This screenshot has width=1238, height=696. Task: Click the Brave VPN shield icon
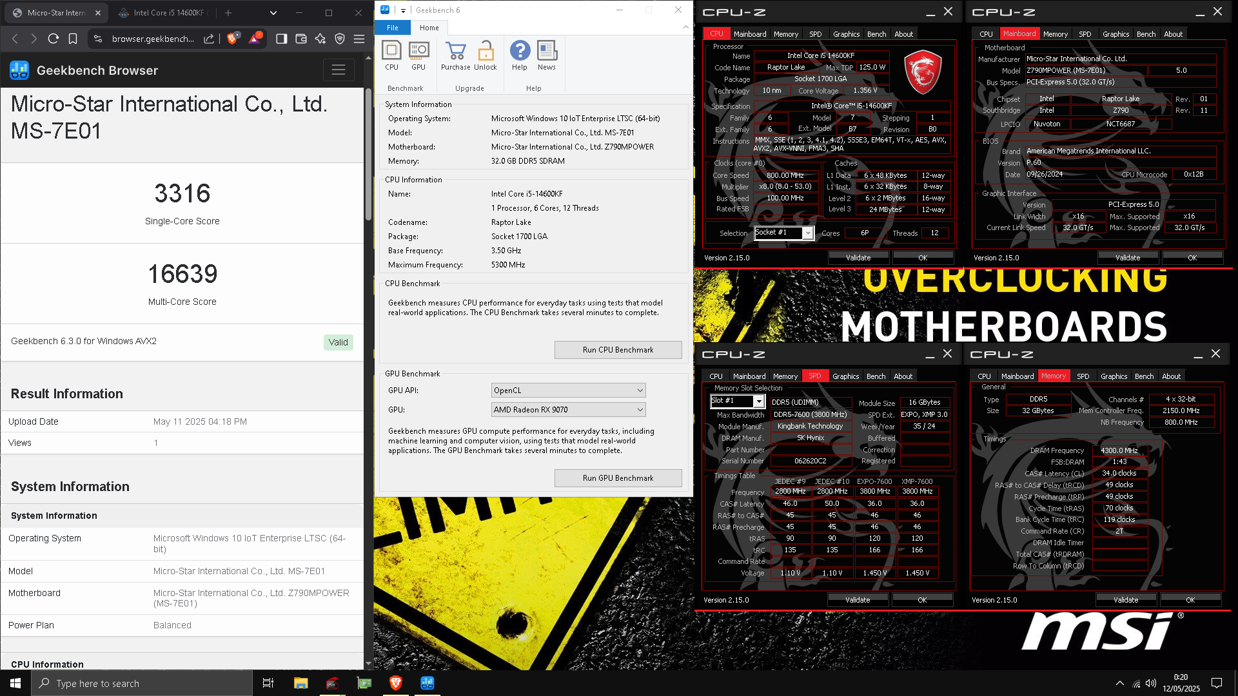click(340, 39)
